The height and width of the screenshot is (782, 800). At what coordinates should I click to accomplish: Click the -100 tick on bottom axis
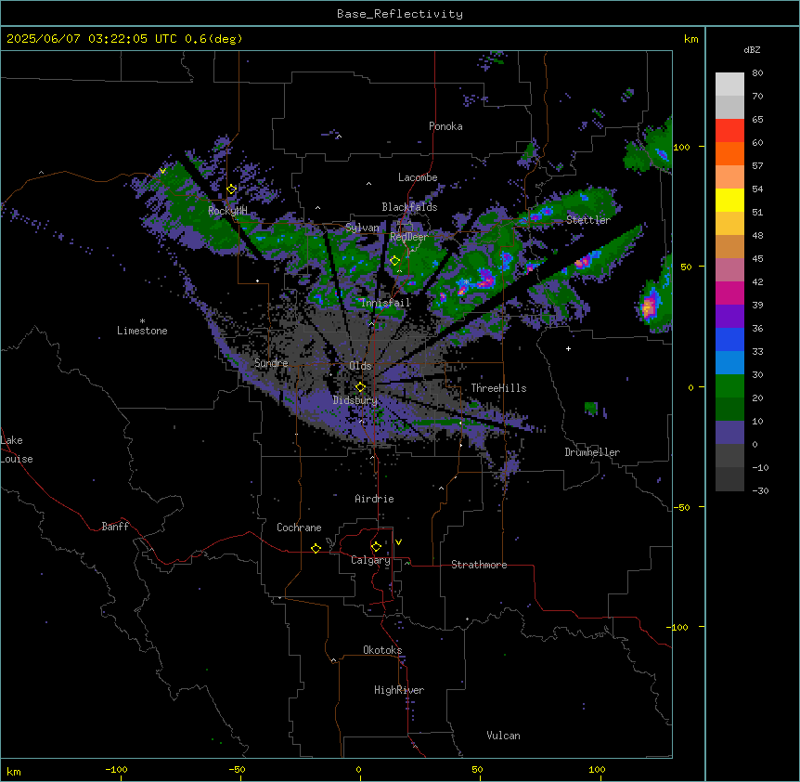tap(116, 769)
